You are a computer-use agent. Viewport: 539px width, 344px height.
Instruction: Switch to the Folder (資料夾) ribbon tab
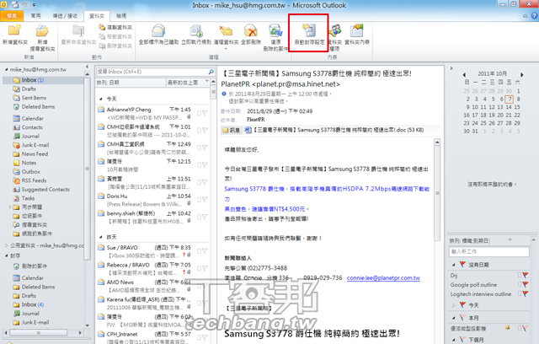pyautogui.click(x=97, y=16)
